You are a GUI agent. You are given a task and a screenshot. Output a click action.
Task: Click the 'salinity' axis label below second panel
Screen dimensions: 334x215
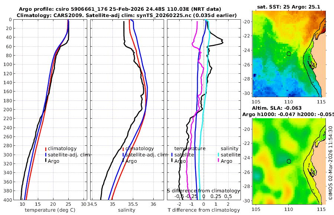(127, 210)
